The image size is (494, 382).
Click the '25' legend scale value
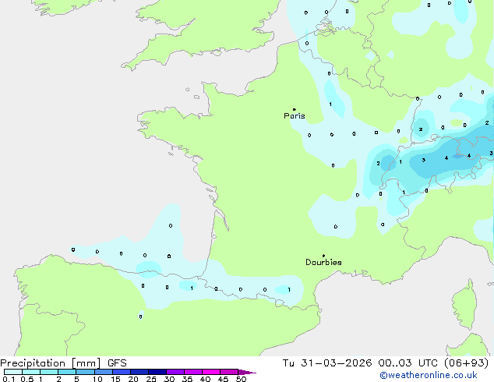[151, 379]
